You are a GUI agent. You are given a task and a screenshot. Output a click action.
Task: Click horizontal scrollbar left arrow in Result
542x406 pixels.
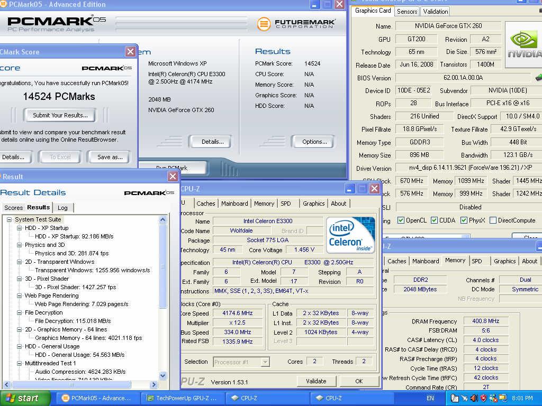point(6,384)
